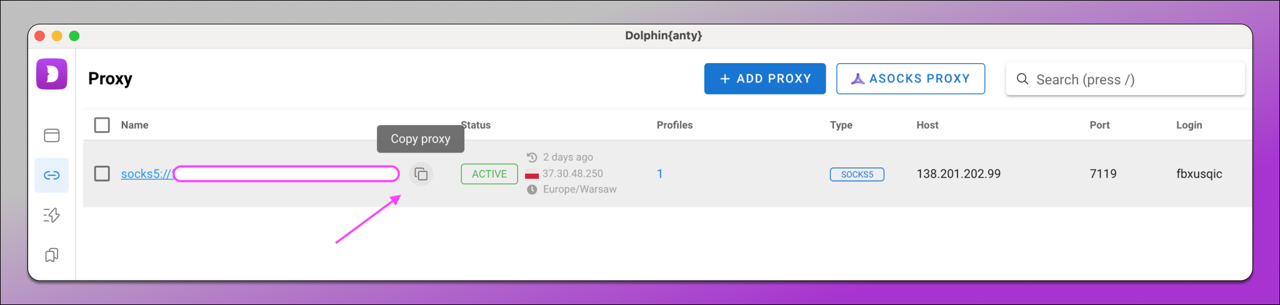
Task: Click the SOCKS5 type tag
Action: pyautogui.click(x=857, y=174)
